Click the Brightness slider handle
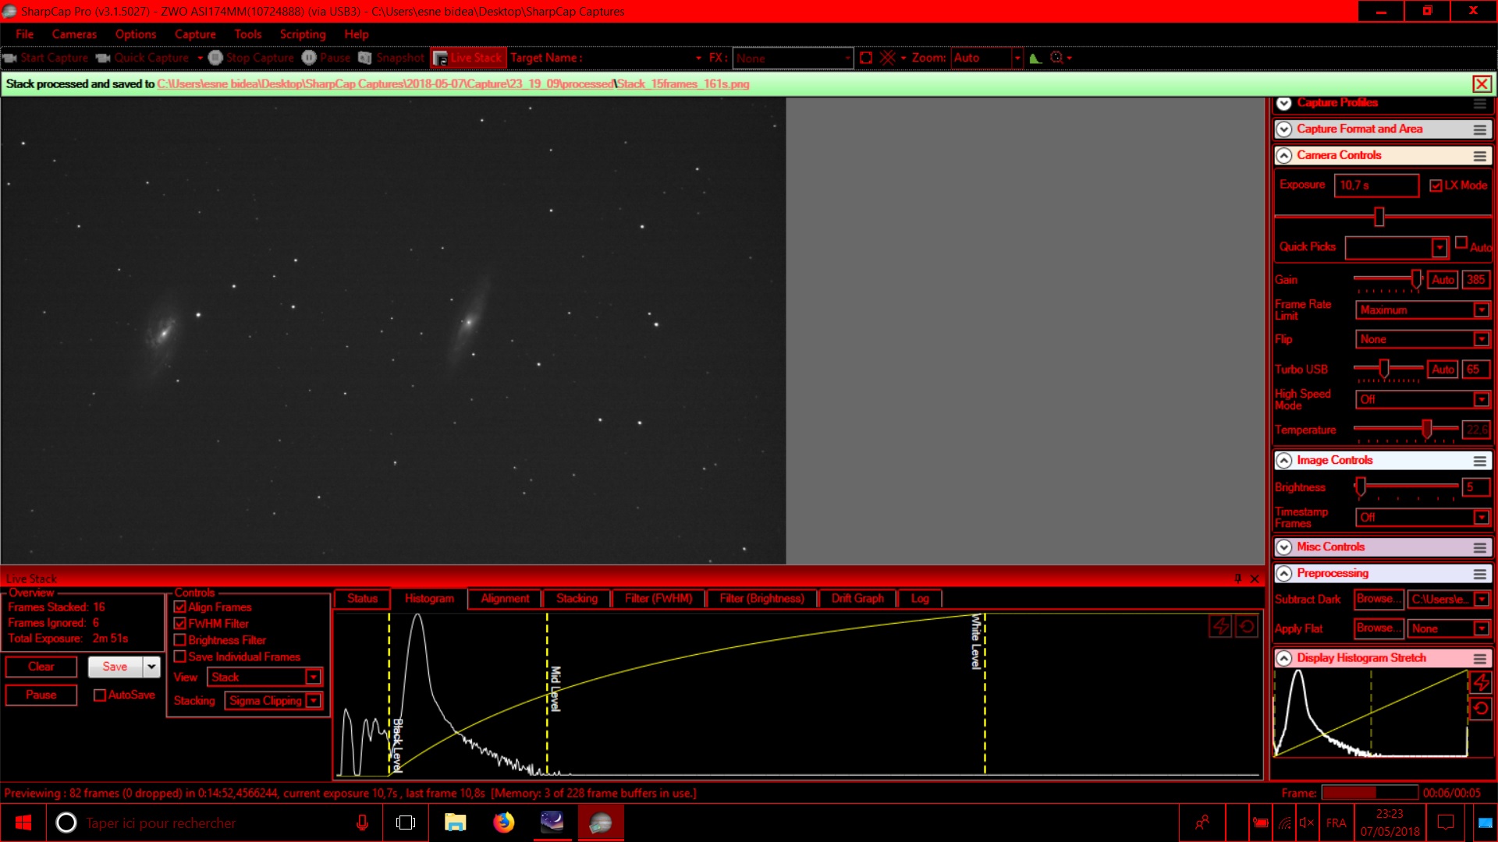 pos(1361,487)
